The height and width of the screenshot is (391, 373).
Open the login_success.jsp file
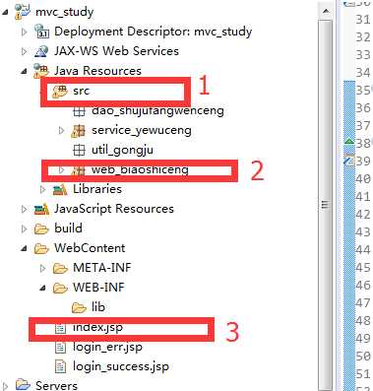coord(121,366)
